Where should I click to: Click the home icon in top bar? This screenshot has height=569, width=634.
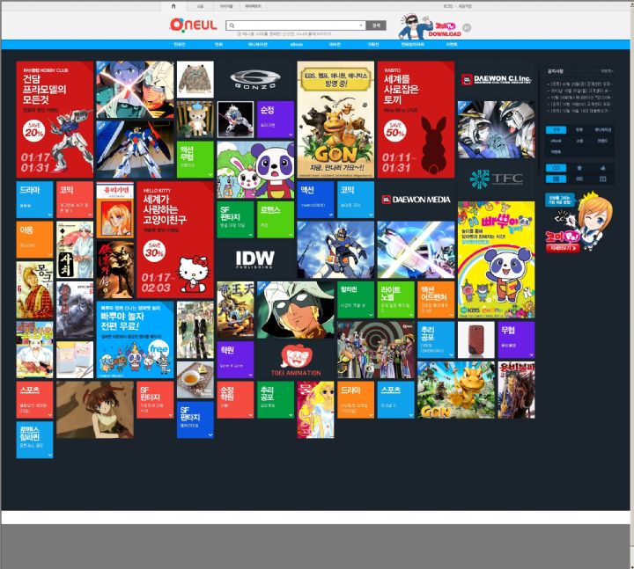coord(173,6)
